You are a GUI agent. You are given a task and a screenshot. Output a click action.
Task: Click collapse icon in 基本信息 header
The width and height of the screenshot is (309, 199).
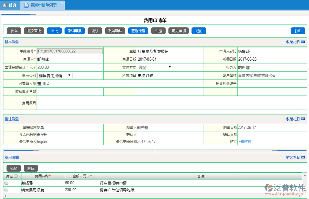pyautogui.click(x=303, y=42)
